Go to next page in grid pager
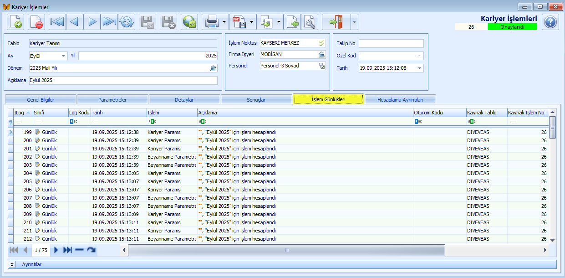Screen dimensions: 565x278 tap(56, 250)
